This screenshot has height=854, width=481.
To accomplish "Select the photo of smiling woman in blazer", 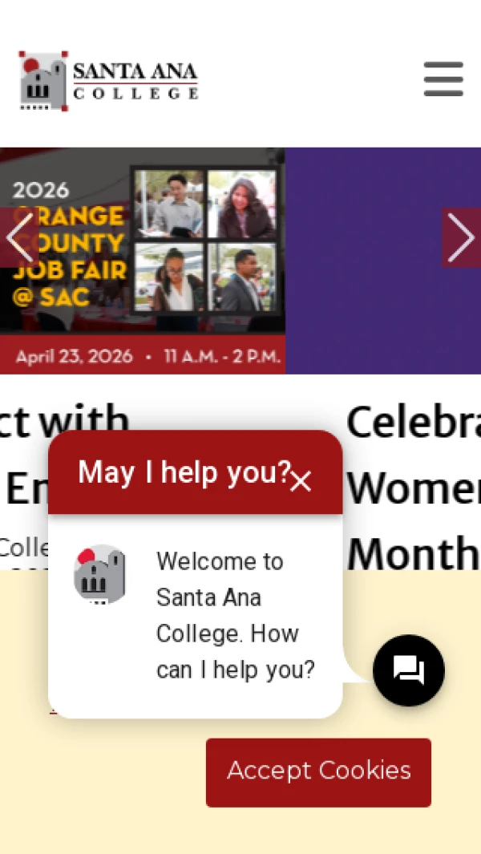I will pos(241,203).
